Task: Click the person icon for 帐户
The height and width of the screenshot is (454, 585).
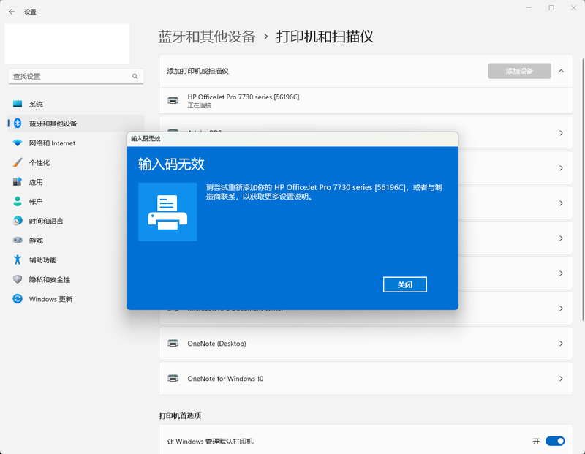Action: (x=18, y=202)
